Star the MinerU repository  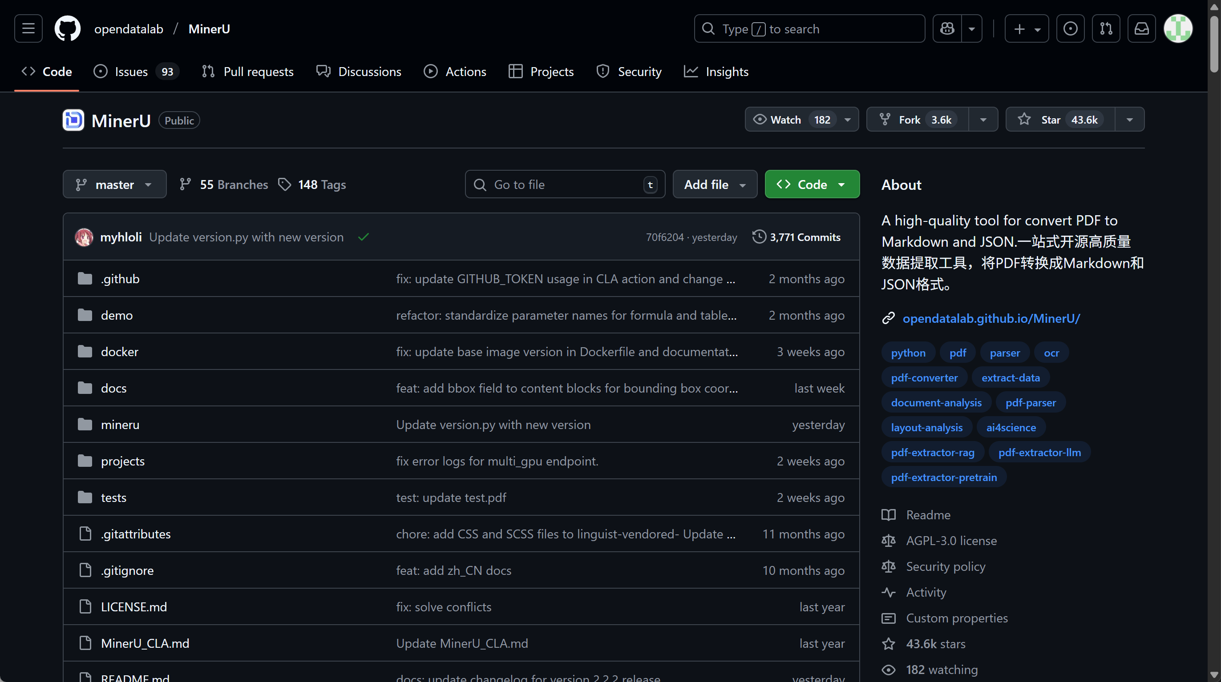(1060, 120)
